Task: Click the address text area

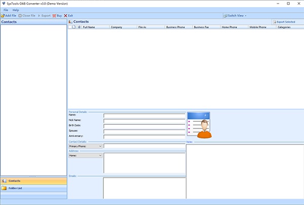Action: click(x=144, y=163)
